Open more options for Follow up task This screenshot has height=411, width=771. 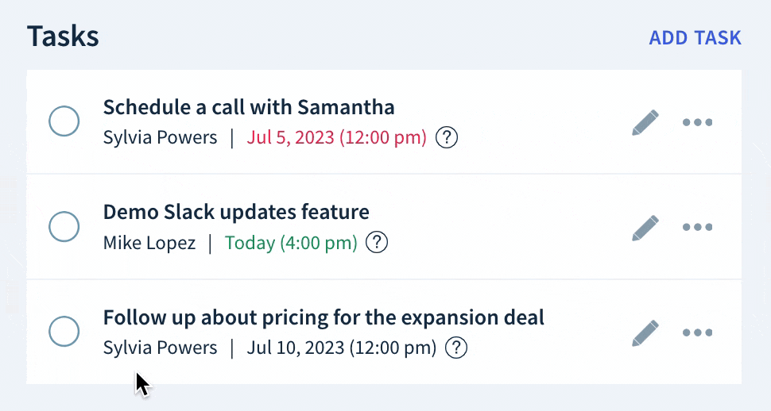(x=697, y=332)
